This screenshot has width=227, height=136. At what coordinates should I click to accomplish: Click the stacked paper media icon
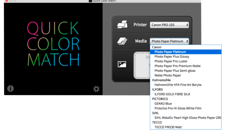click(122, 41)
